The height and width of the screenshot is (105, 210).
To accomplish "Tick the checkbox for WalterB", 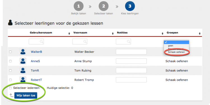I will (x=10, y=52).
